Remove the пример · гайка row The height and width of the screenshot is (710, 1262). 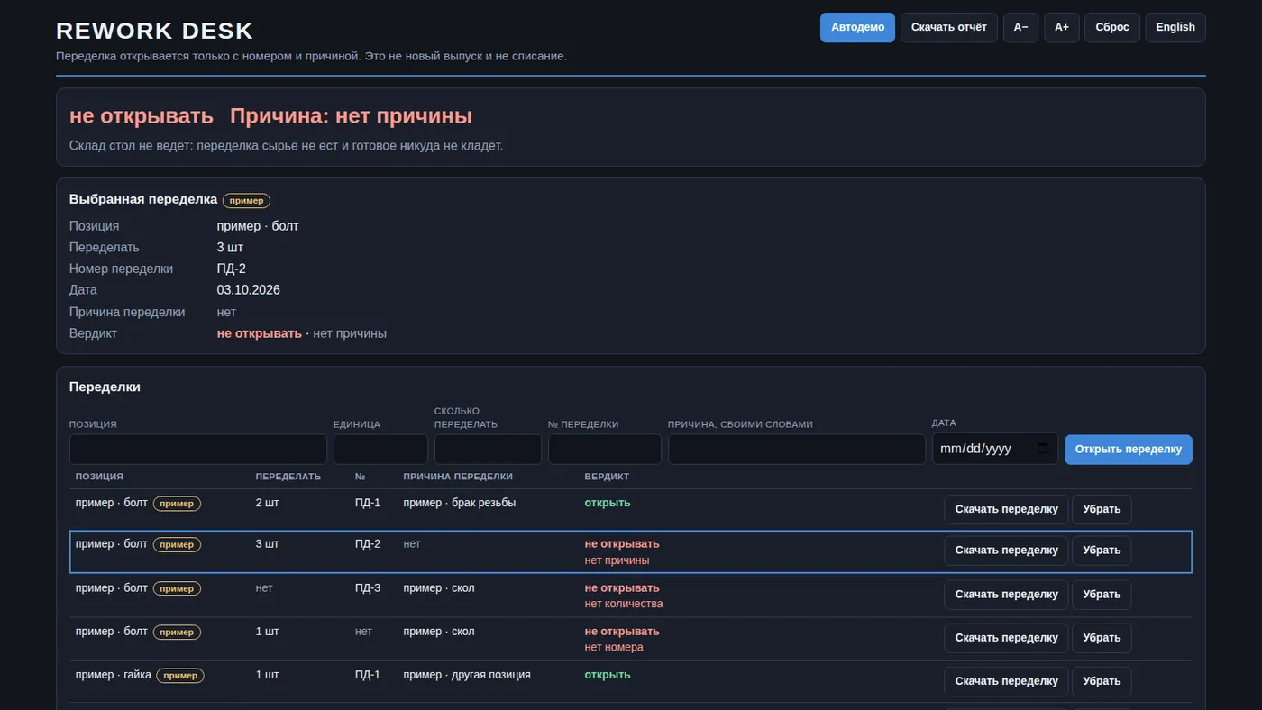1102,681
